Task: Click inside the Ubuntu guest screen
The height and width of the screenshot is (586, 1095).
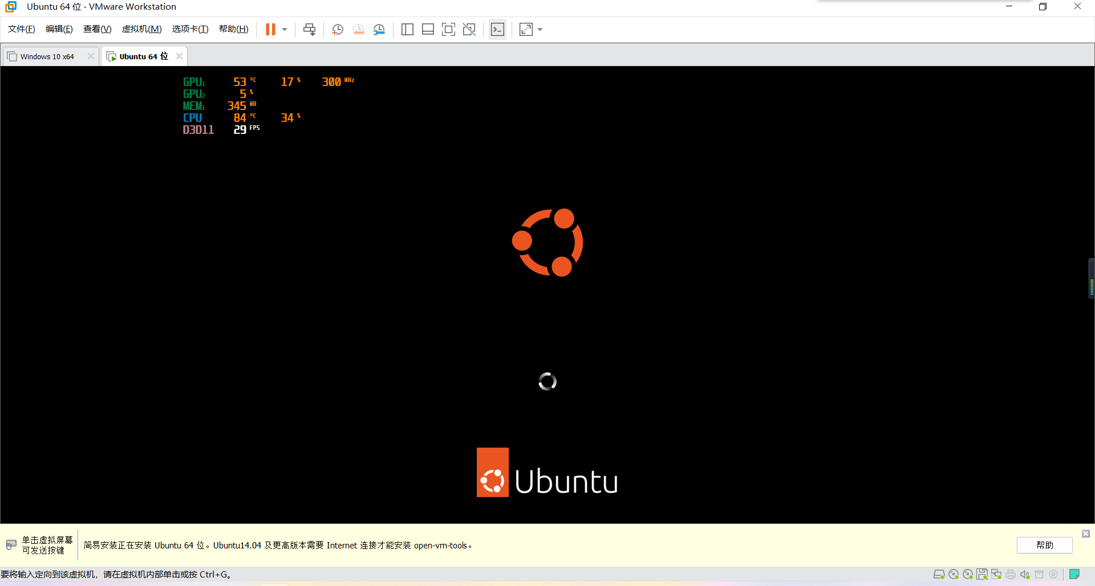Action: point(547,295)
